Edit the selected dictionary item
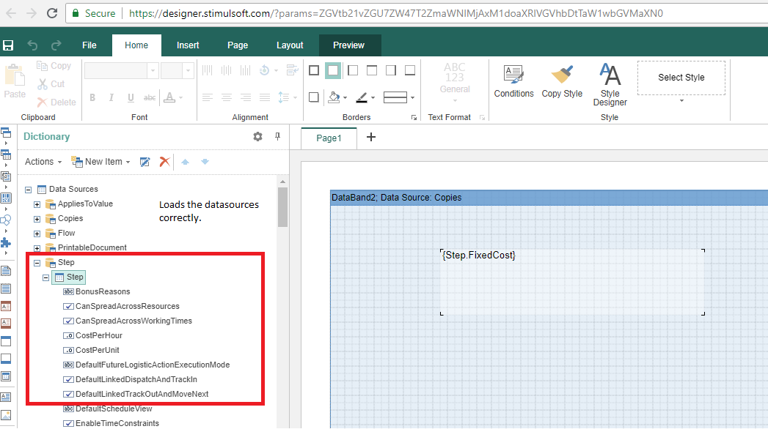 (145, 162)
